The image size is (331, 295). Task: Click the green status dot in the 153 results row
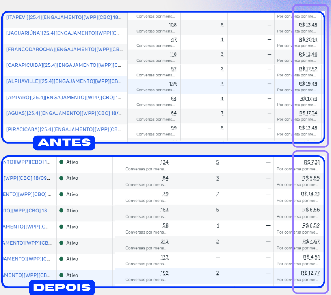pyautogui.click(x=61, y=210)
